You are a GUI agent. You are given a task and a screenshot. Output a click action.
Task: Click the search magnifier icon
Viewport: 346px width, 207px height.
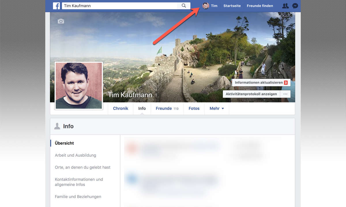click(x=184, y=6)
